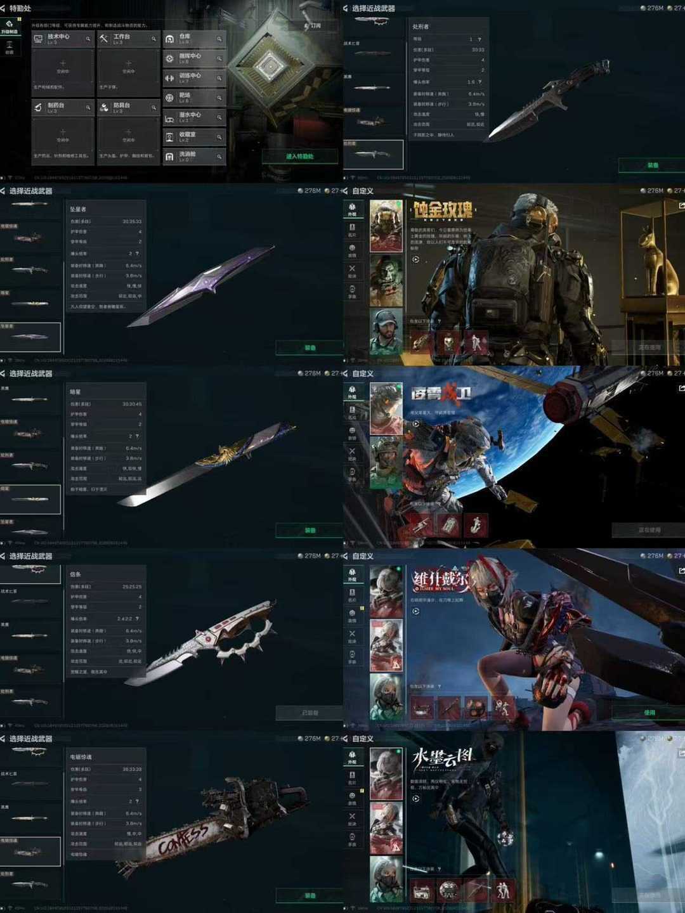
Task: Open the 外观 tab on the 蚀金玫瑰 screen
Action: point(352,209)
